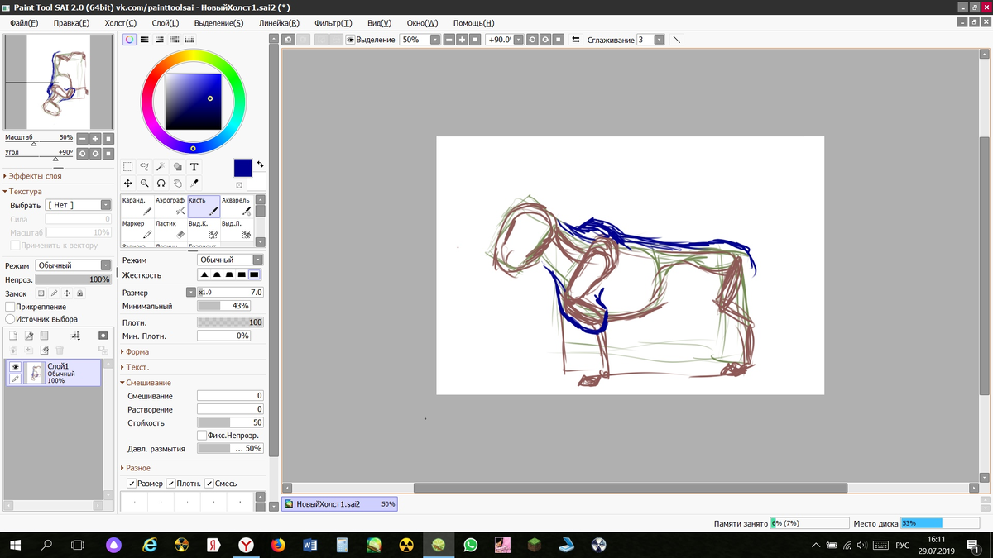Select the hand pan tool
This screenshot has width=993, height=558.
coord(178,184)
